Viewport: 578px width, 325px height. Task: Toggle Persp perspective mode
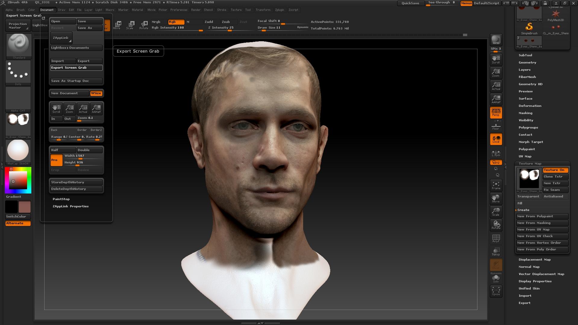point(496,113)
